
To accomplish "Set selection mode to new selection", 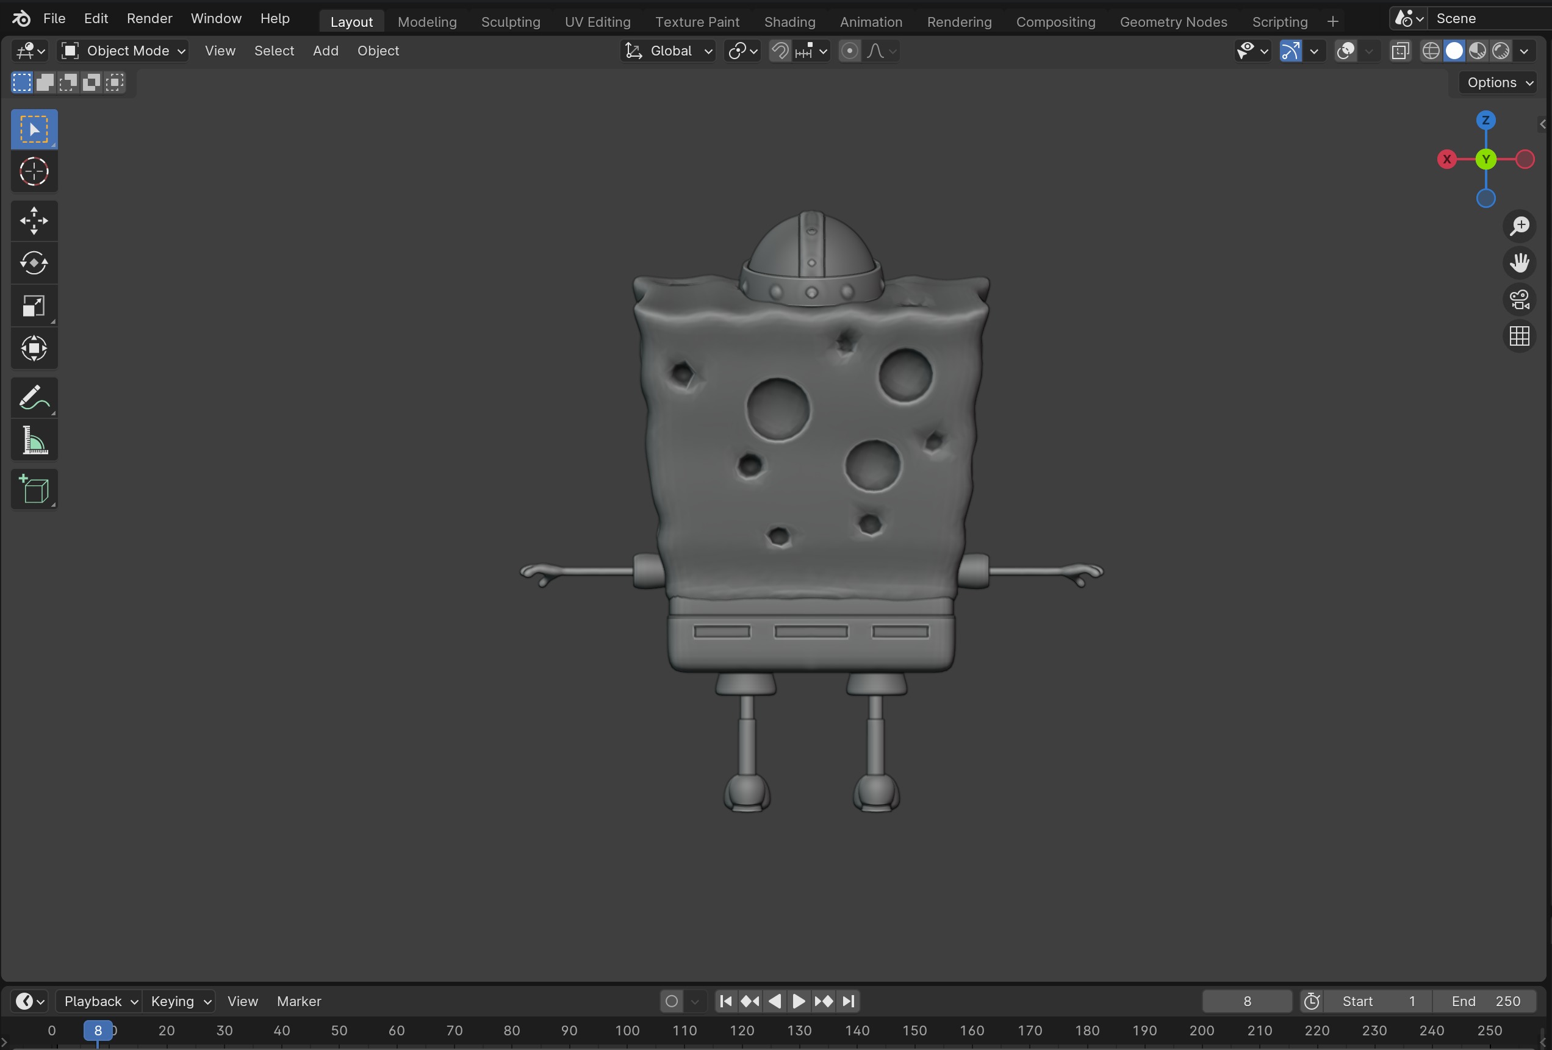I will (22, 83).
